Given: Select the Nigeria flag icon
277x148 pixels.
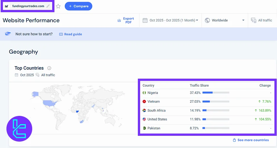Looking at the screenshot, I should 144,93.
